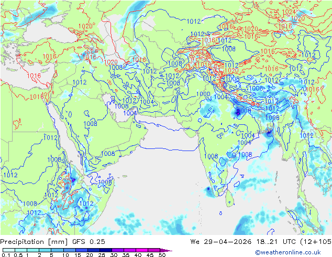Screen dimensions: 332x257
Task: Pick the legend swatch between 5 and 10
Action: pyautogui.click(x=57, y=250)
